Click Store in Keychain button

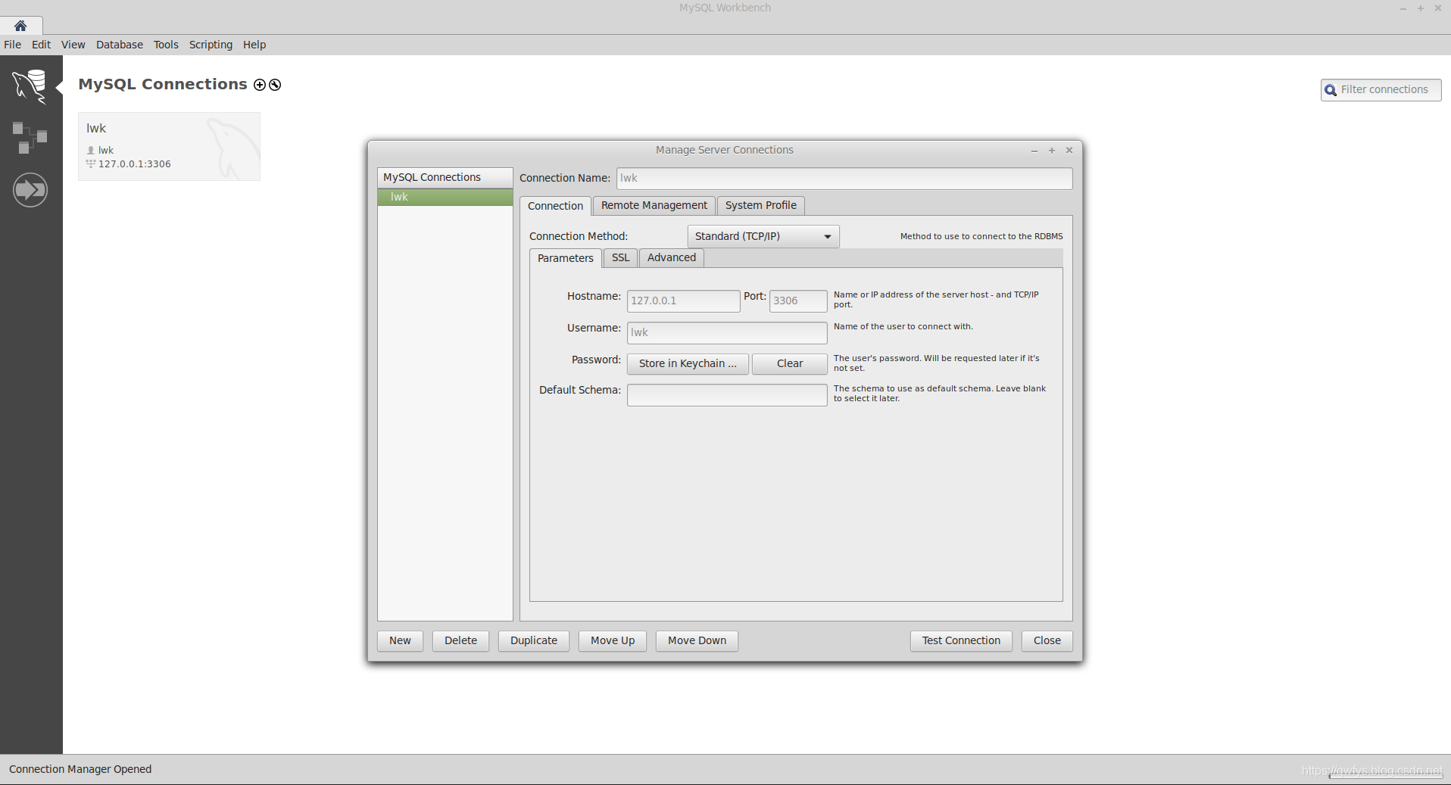click(x=688, y=363)
